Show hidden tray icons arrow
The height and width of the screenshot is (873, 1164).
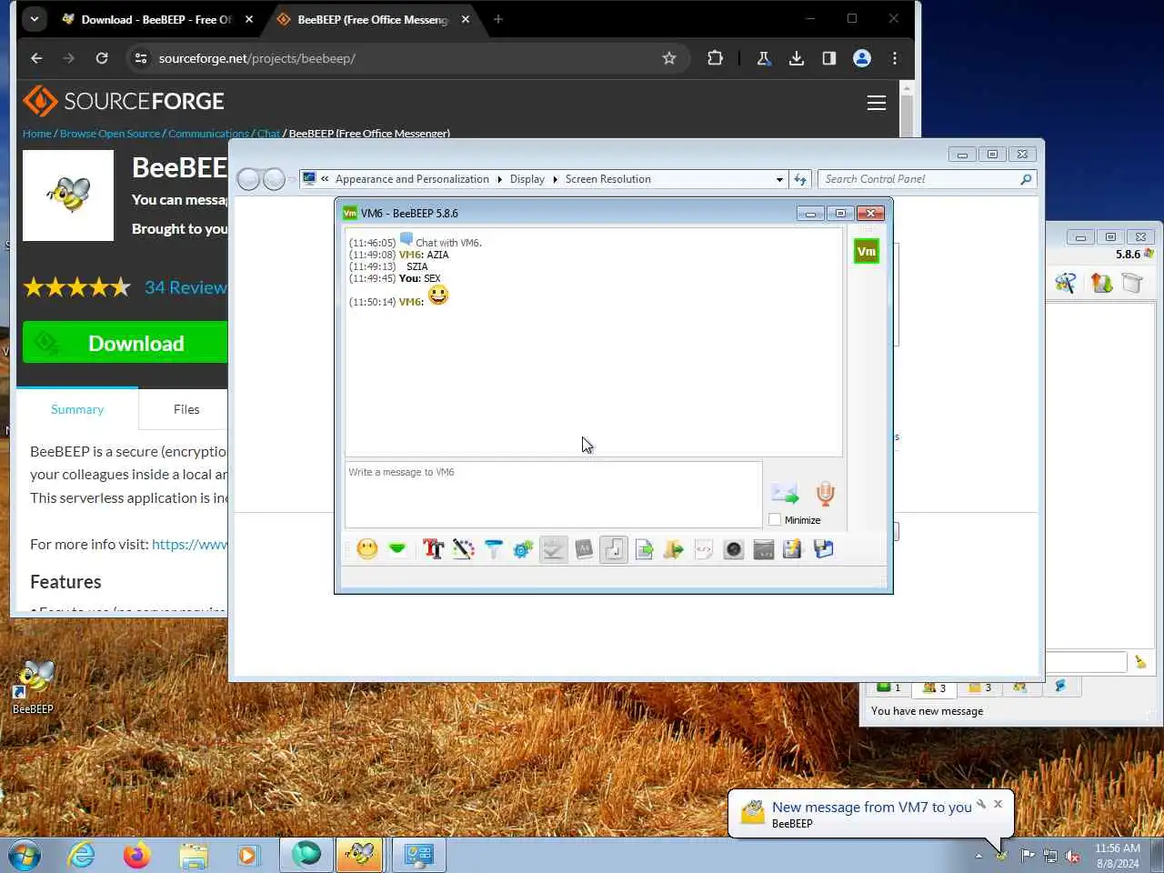pos(978,856)
